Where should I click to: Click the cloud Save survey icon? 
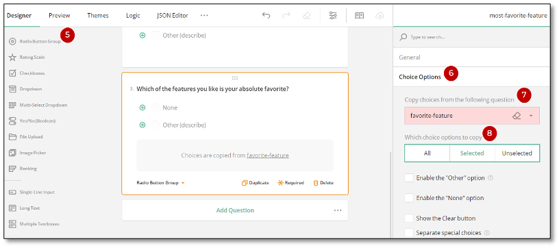(x=380, y=15)
